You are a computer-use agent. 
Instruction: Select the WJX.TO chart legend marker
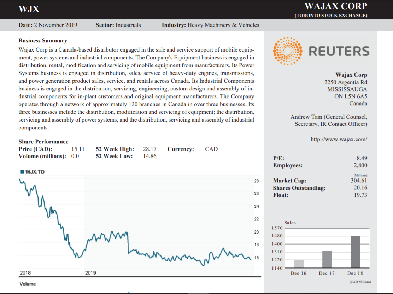[x=22, y=171]
